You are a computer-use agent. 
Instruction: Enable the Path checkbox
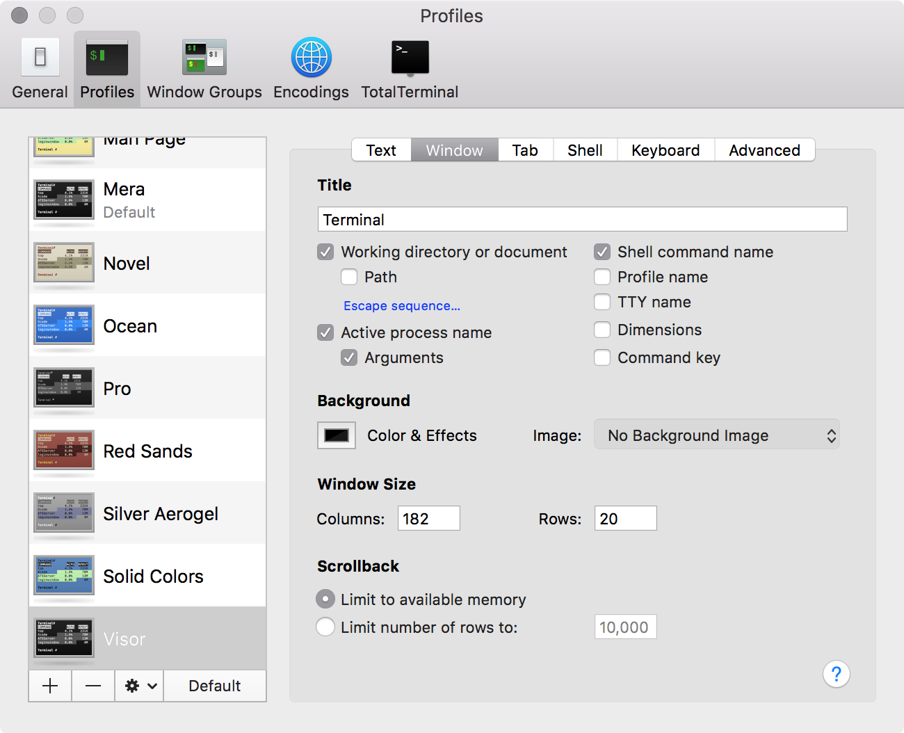pyautogui.click(x=349, y=277)
